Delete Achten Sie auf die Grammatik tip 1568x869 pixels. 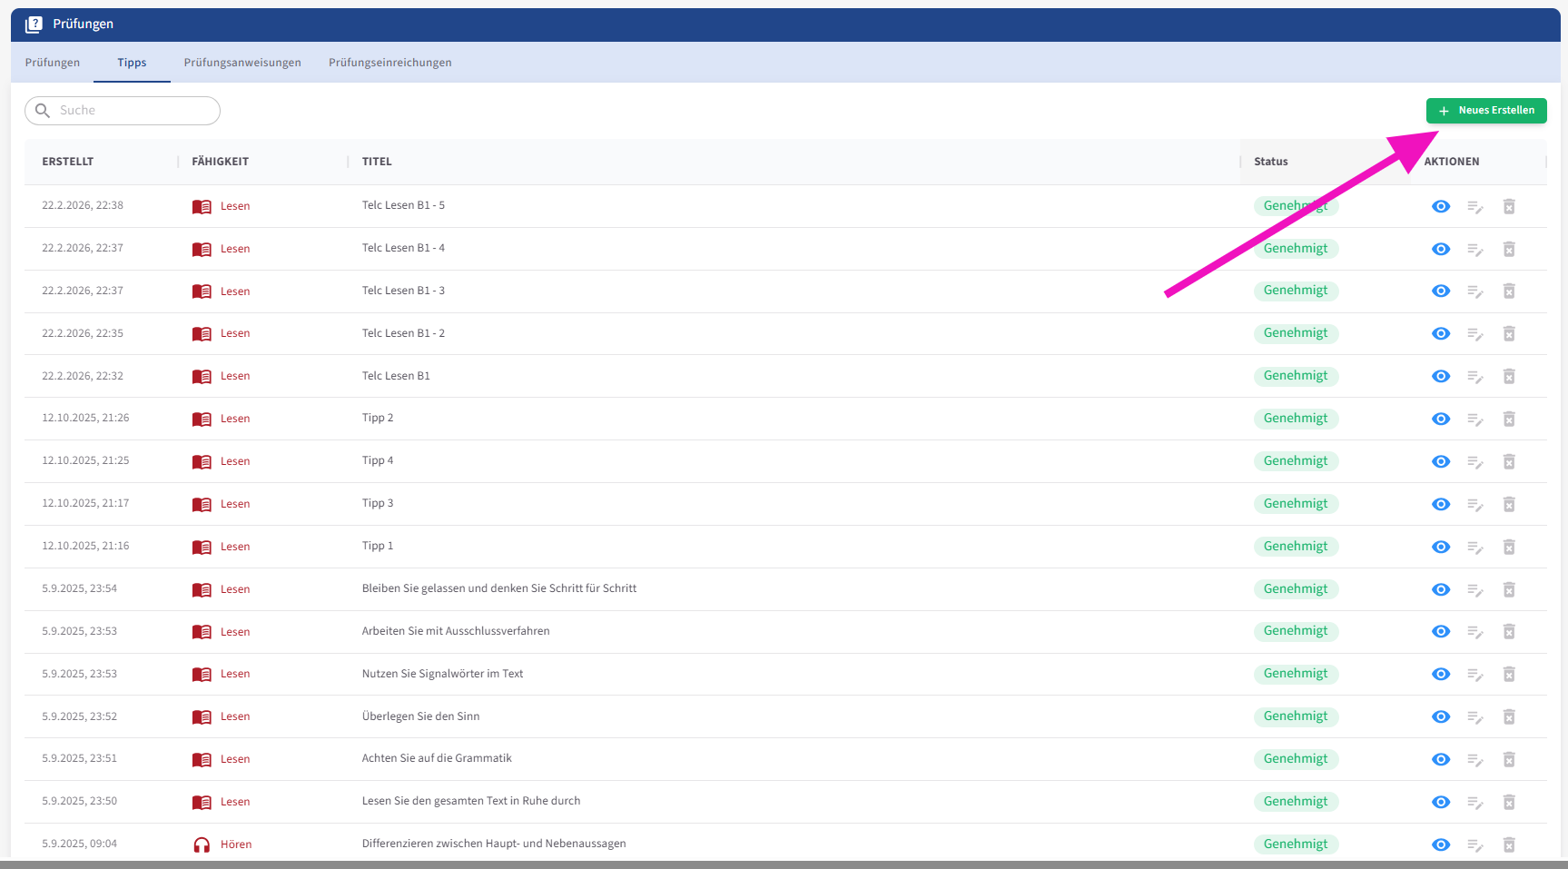coord(1508,759)
